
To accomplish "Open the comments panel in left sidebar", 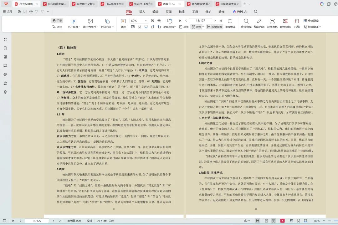I will point(5,65).
